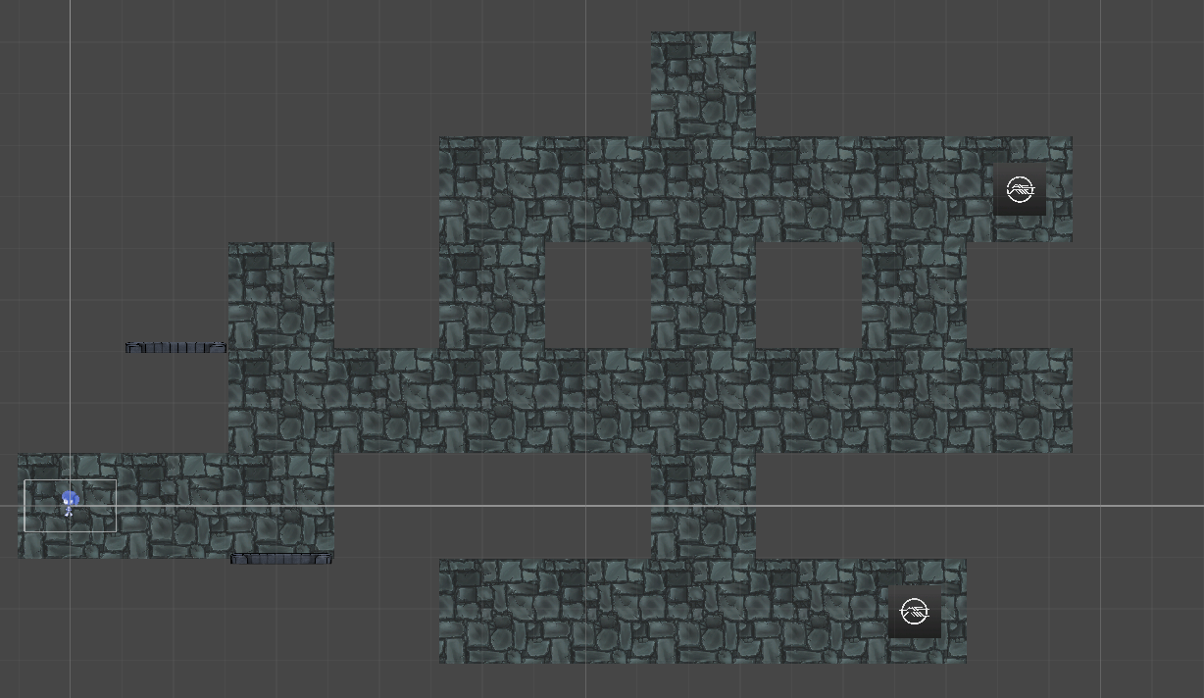Click the left end of bottom stone slab
Screen dimensions: 1204x698
click(x=466, y=612)
